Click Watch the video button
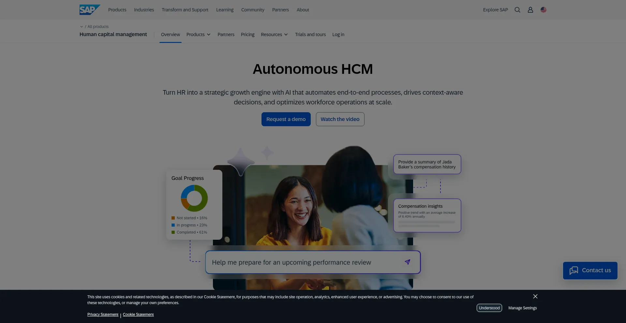Screen dimensions: 626x323 (x=340, y=119)
